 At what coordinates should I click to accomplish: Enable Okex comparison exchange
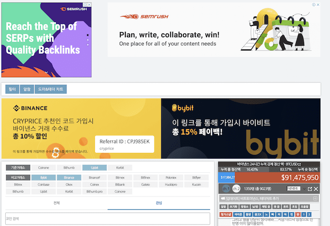tap(69, 185)
